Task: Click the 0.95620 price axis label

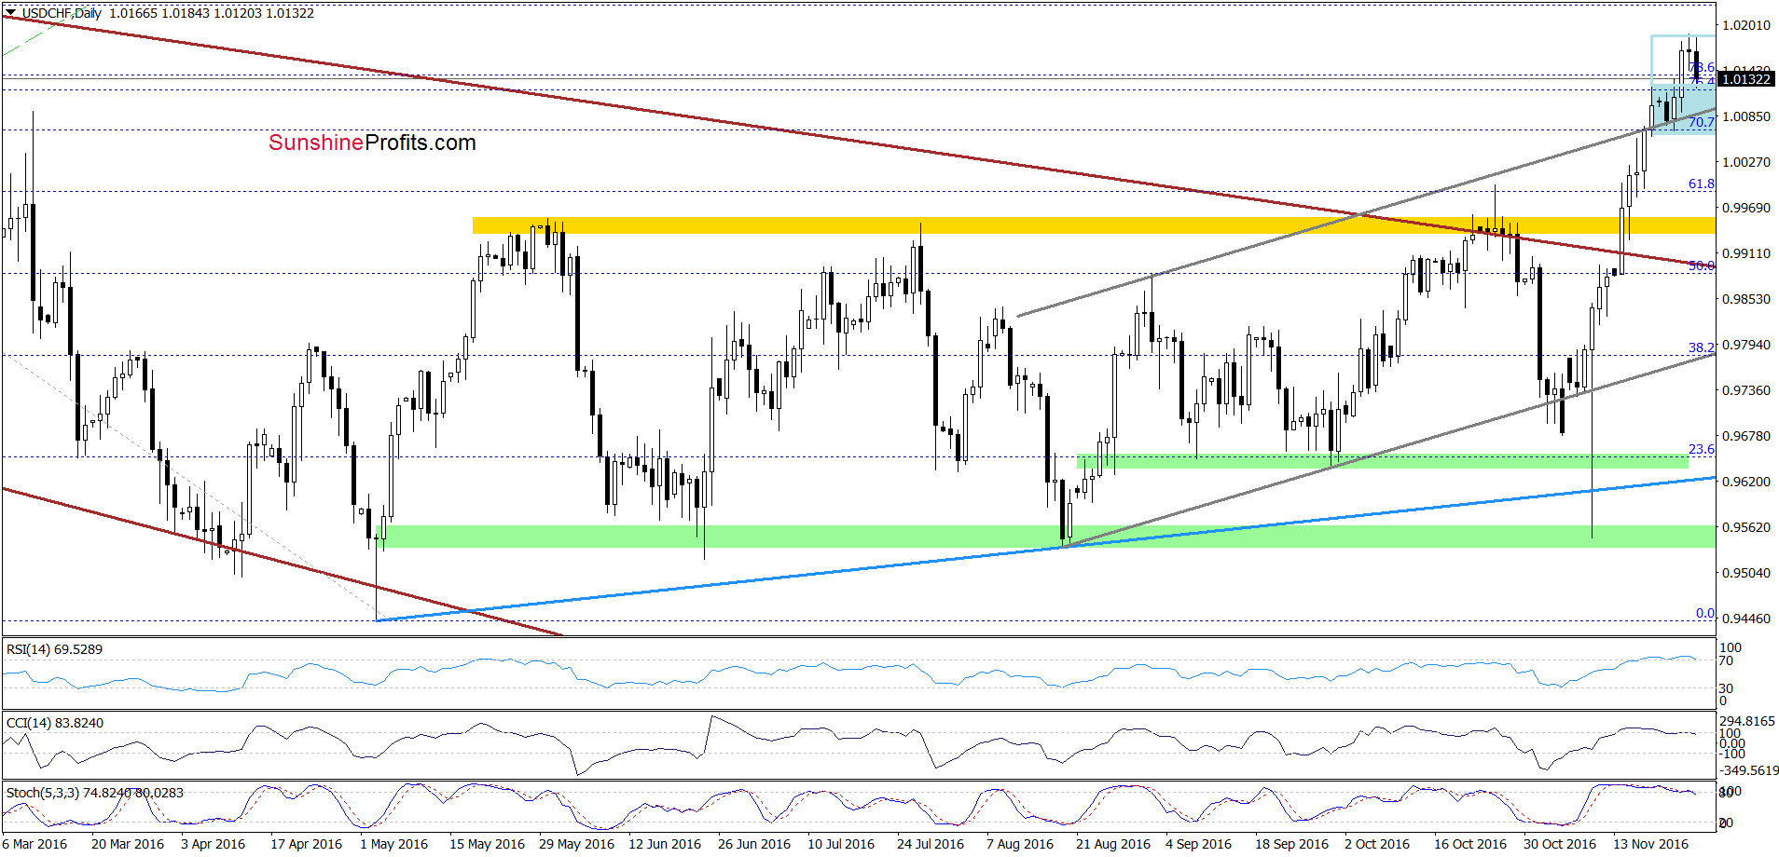Action: pos(1746,527)
